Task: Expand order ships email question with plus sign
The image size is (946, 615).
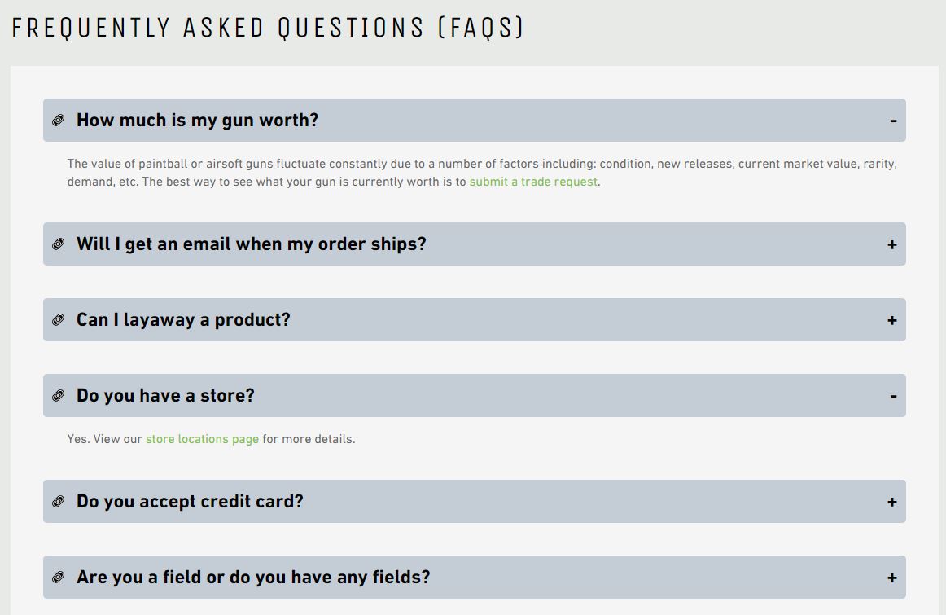Action: tap(892, 244)
